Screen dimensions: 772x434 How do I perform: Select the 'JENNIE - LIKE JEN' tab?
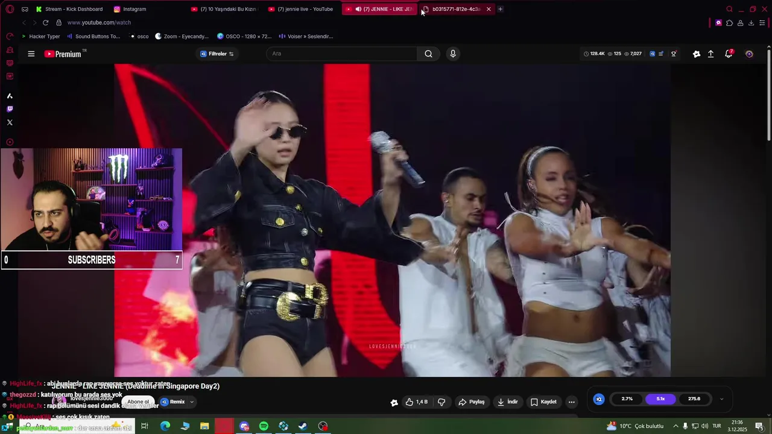tap(379, 9)
